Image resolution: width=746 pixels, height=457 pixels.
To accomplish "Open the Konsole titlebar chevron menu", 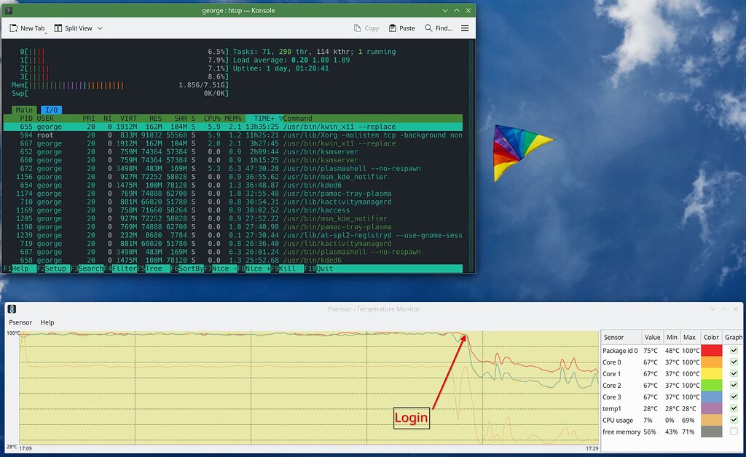I will coord(445,10).
